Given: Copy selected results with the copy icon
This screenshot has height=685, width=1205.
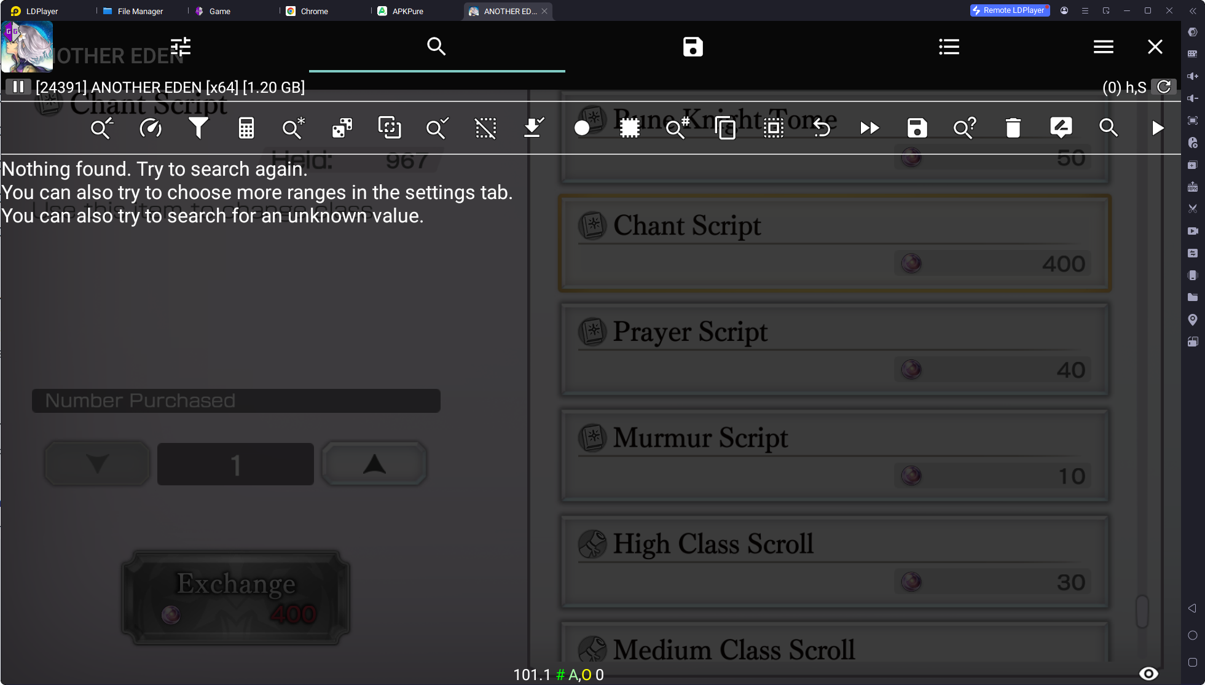Looking at the screenshot, I should pos(726,128).
